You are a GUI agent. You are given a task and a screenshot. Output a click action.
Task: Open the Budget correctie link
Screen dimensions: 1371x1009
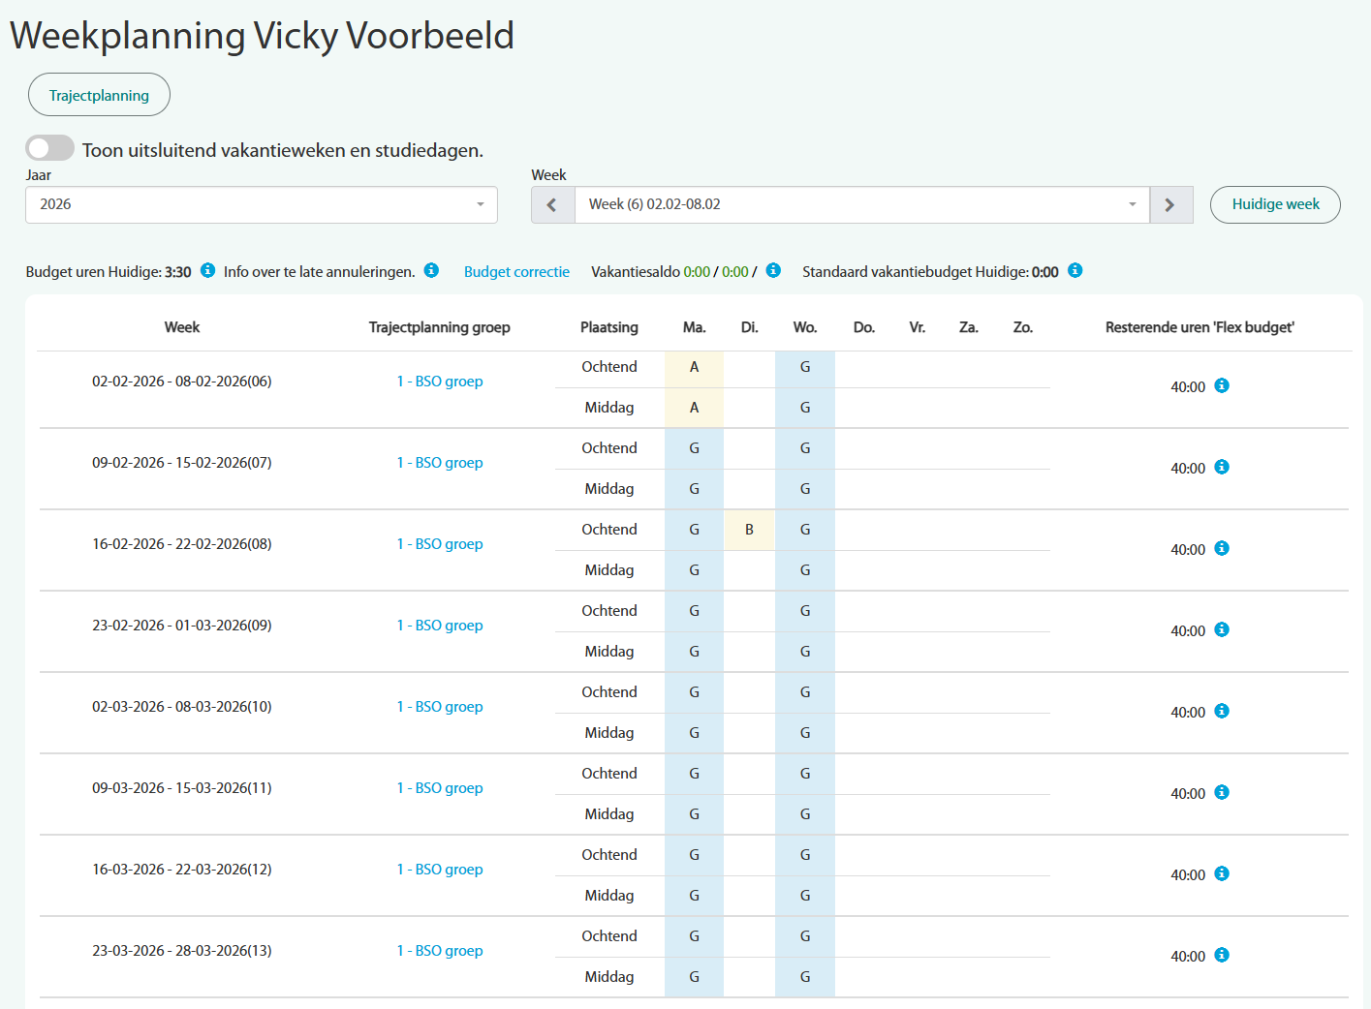(x=516, y=272)
